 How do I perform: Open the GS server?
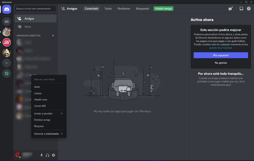pyautogui.click(x=6, y=22)
